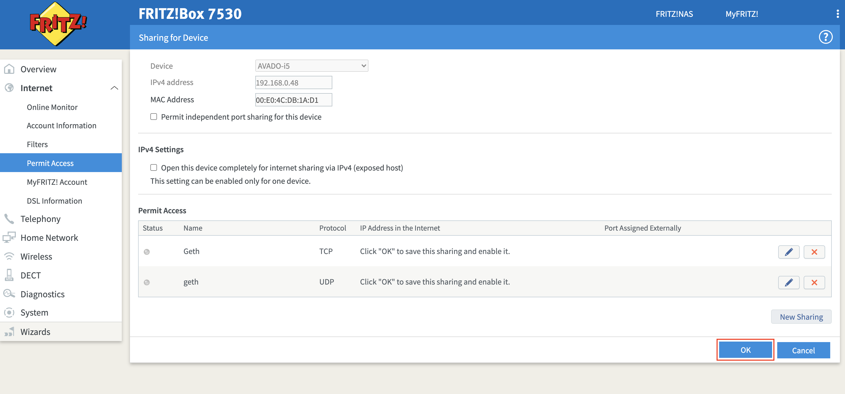This screenshot has width=845, height=394.
Task: Open the three-dot menu in the header
Action: 837,14
